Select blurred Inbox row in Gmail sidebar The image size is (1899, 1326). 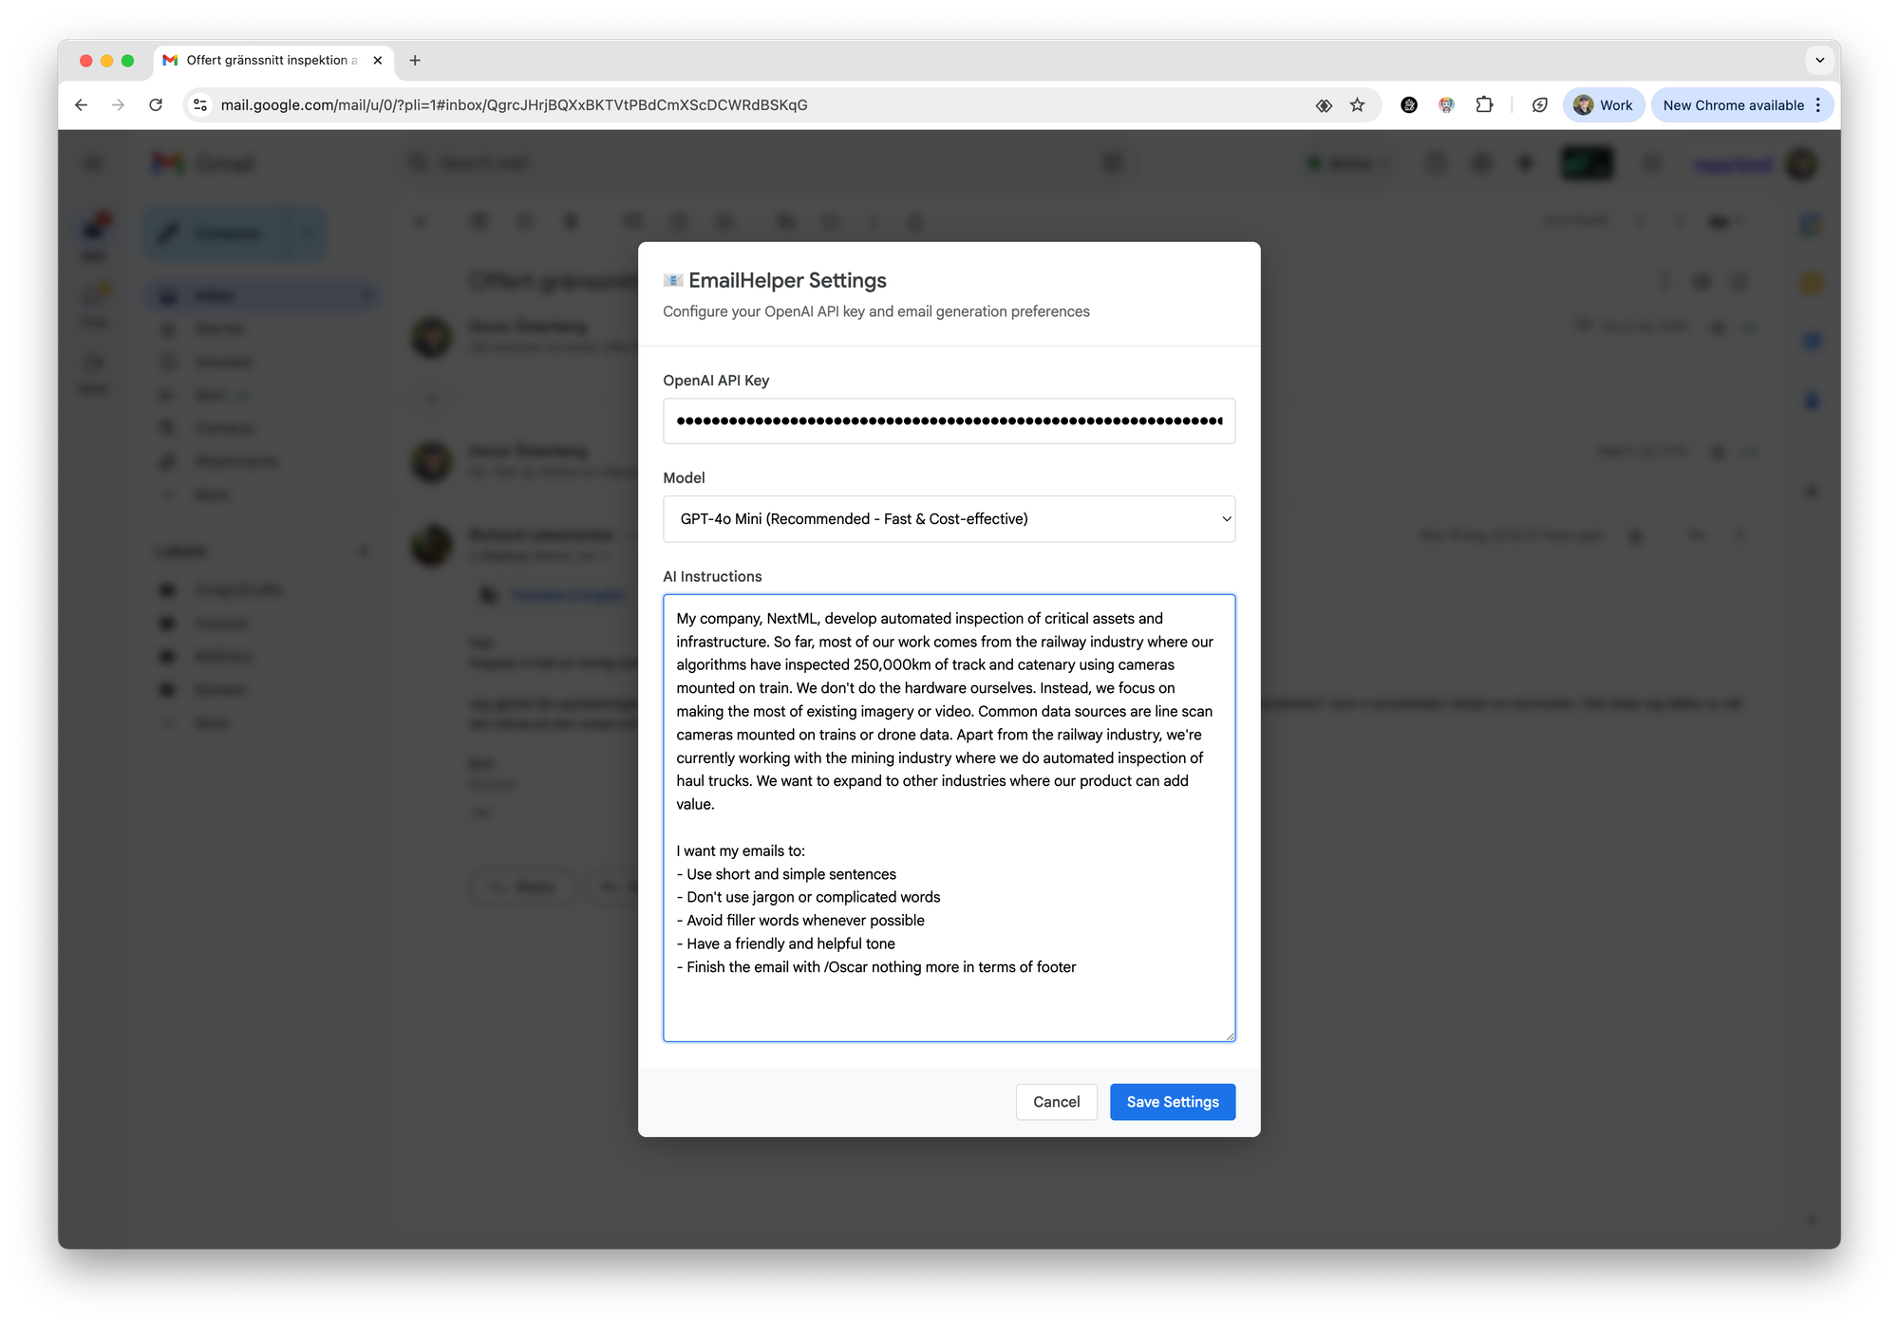click(x=264, y=296)
